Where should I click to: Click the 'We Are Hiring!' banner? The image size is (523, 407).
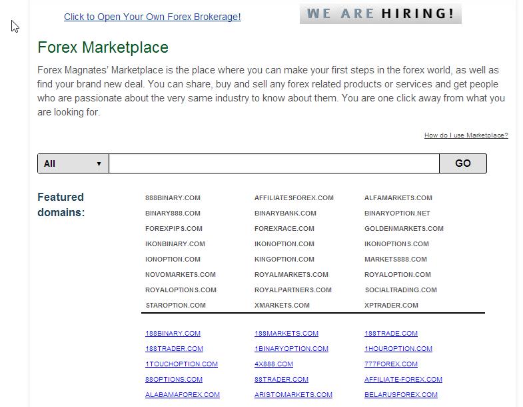[x=380, y=14]
